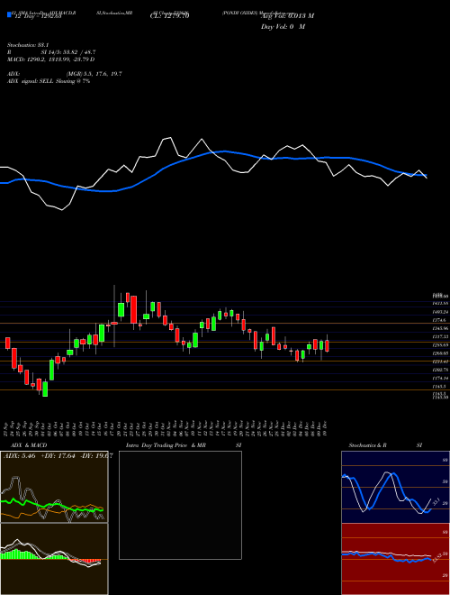Click the tallest green candle at chart low
450x595 pixels.
45,389
